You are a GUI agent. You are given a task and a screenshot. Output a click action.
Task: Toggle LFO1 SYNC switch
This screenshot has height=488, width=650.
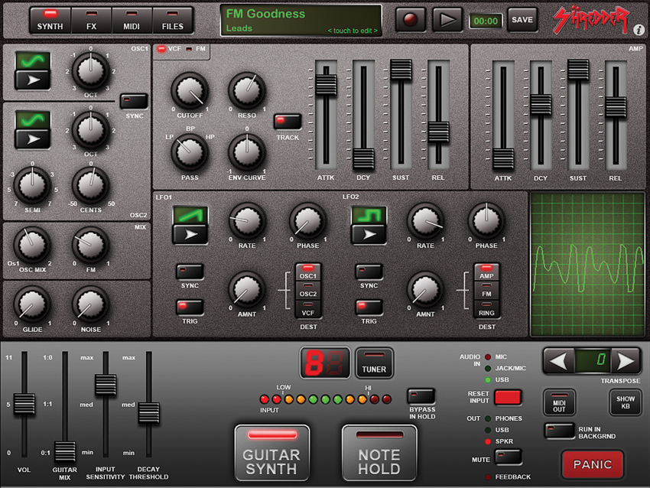point(190,272)
